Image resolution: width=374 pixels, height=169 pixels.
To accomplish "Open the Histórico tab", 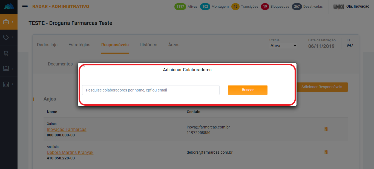I will [x=148, y=45].
